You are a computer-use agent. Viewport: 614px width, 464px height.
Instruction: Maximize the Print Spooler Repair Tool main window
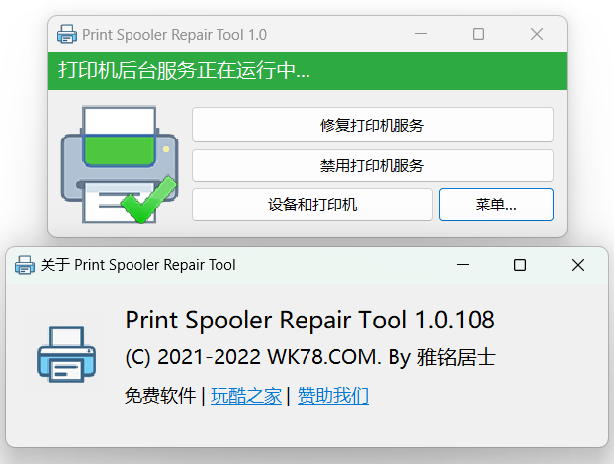(x=479, y=34)
